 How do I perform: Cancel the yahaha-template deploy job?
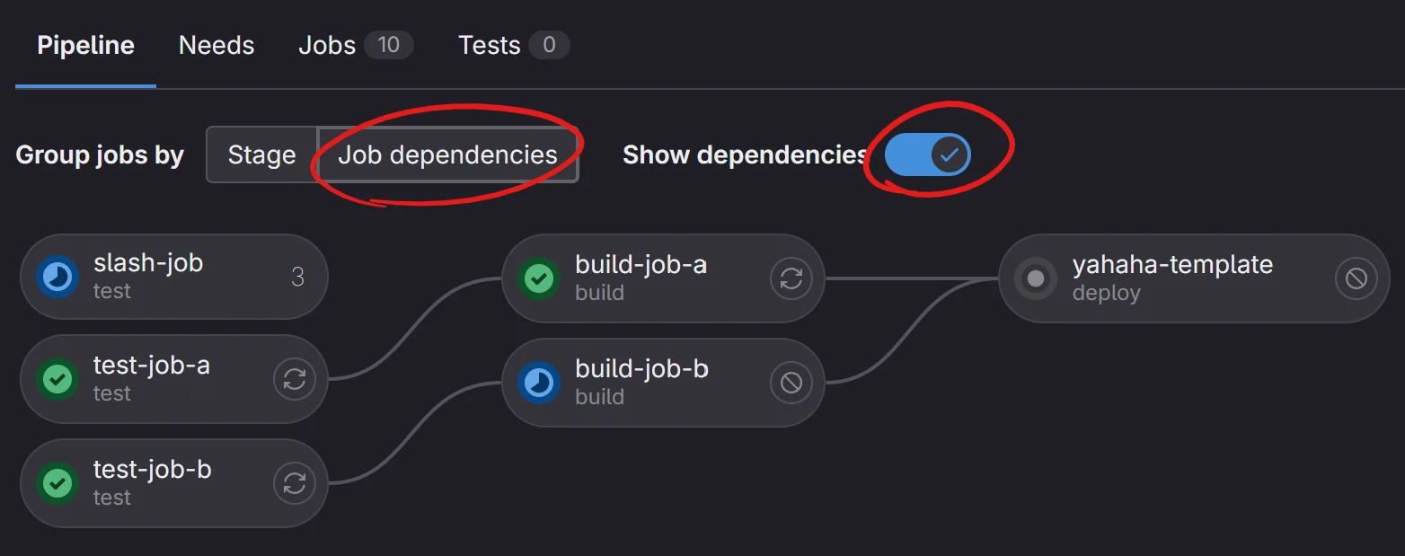click(1356, 278)
